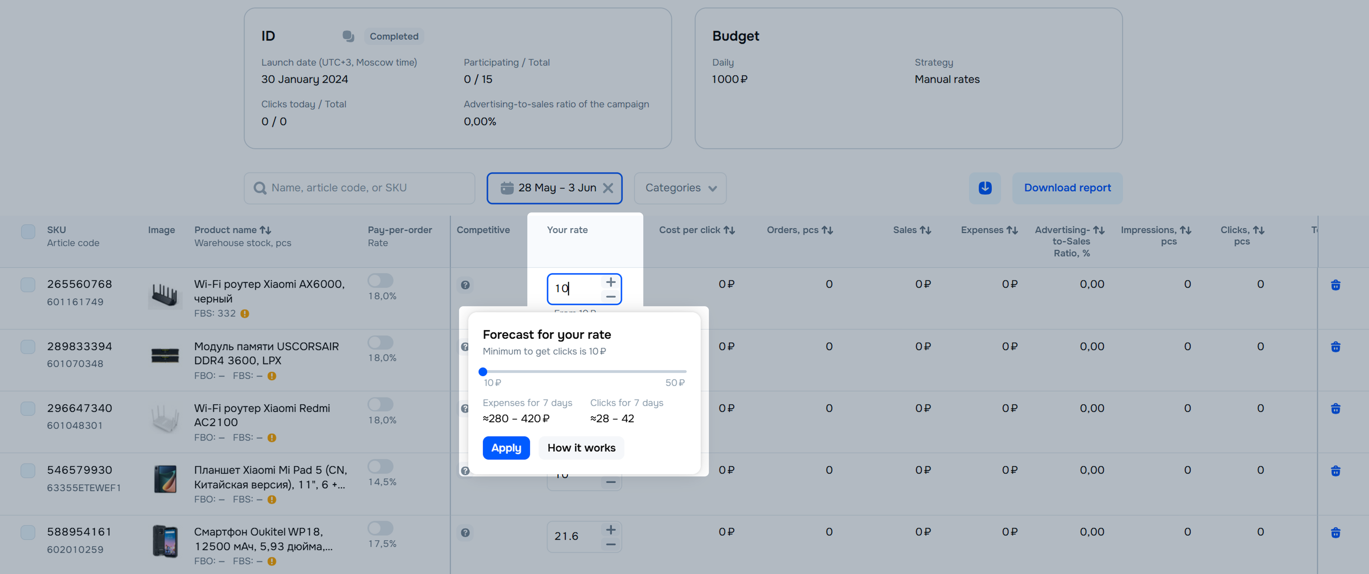
Task: Click the Apply button in forecast popup
Action: [x=506, y=448]
